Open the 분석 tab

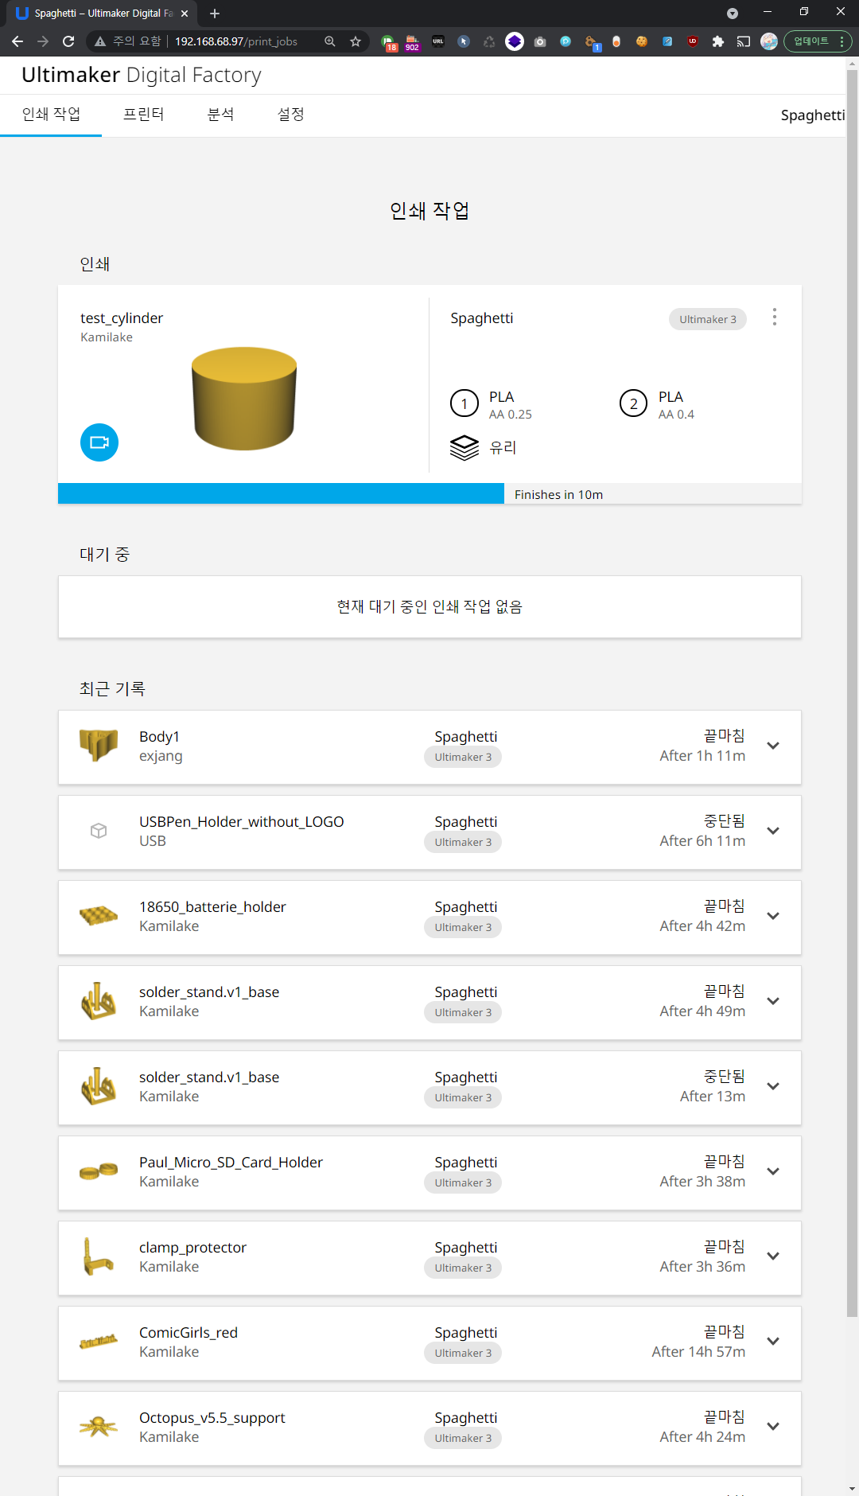(220, 115)
